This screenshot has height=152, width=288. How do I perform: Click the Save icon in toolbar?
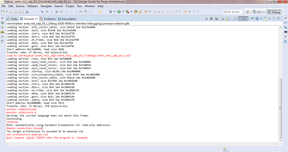[11, 12]
